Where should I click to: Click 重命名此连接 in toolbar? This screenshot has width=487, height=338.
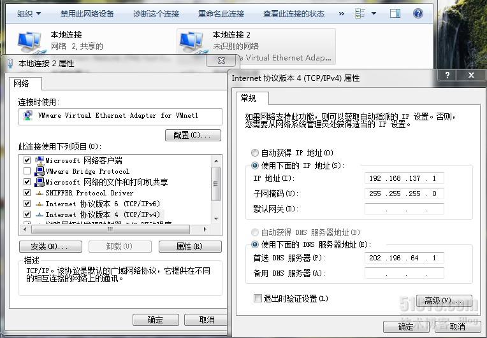221,13
